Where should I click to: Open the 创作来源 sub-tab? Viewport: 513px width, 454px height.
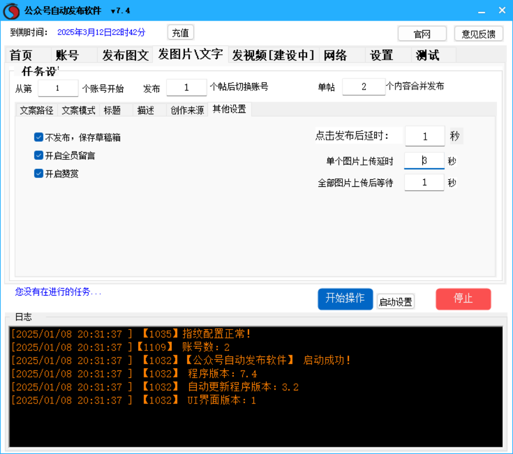[187, 110]
